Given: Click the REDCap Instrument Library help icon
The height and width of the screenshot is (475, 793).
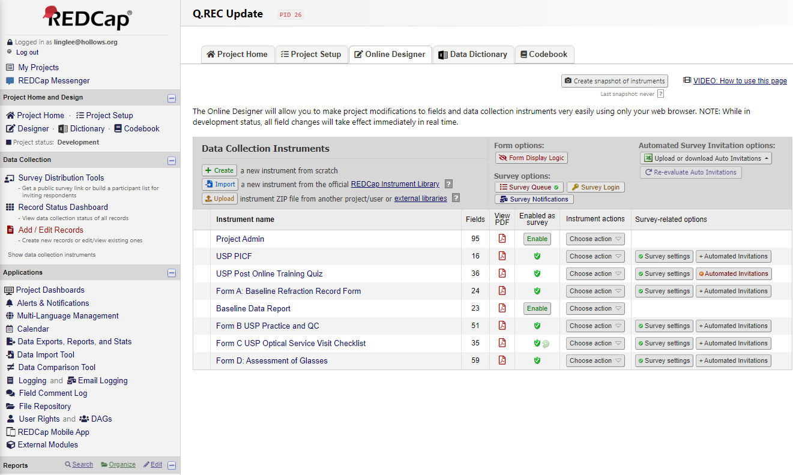Looking at the screenshot, I should (448, 184).
